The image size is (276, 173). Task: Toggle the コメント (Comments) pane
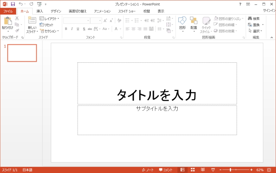coord(166,170)
